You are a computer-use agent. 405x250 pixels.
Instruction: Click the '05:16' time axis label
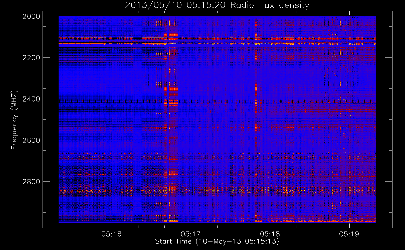(111, 234)
